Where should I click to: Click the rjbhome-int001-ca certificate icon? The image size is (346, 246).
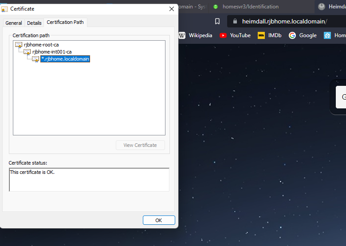27,52
